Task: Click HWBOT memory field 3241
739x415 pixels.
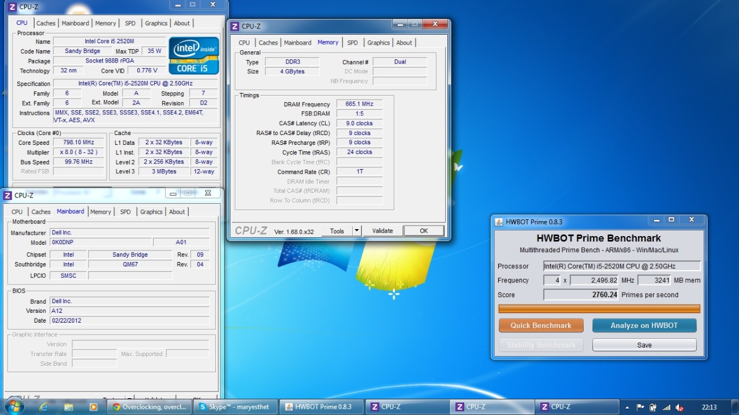Action: tap(654, 281)
